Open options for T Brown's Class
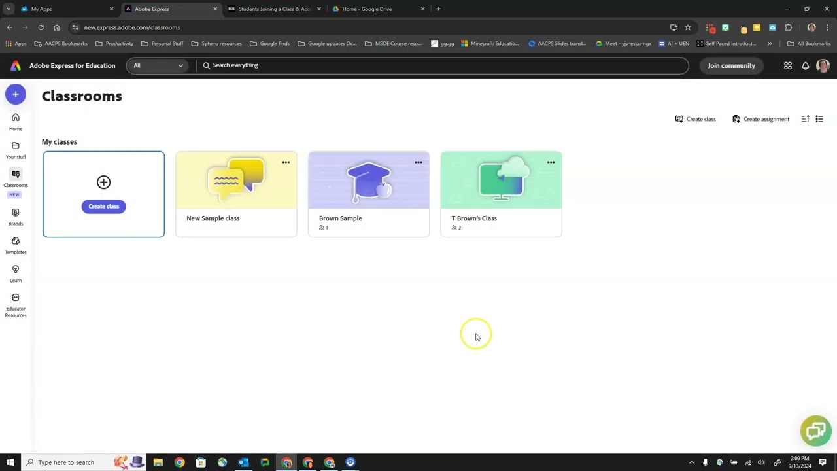 551,162
